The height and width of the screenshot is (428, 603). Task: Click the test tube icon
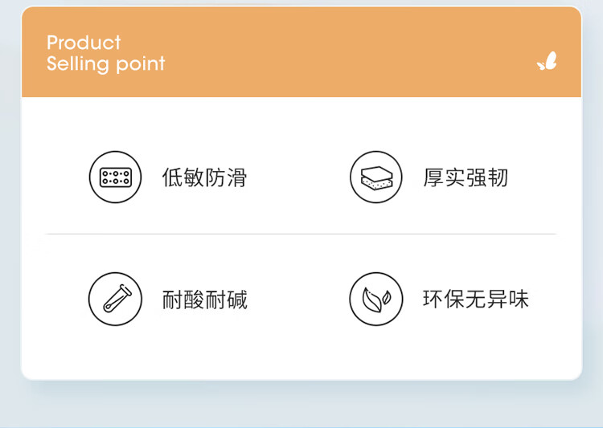pyautogui.click(x=115, y=299)
